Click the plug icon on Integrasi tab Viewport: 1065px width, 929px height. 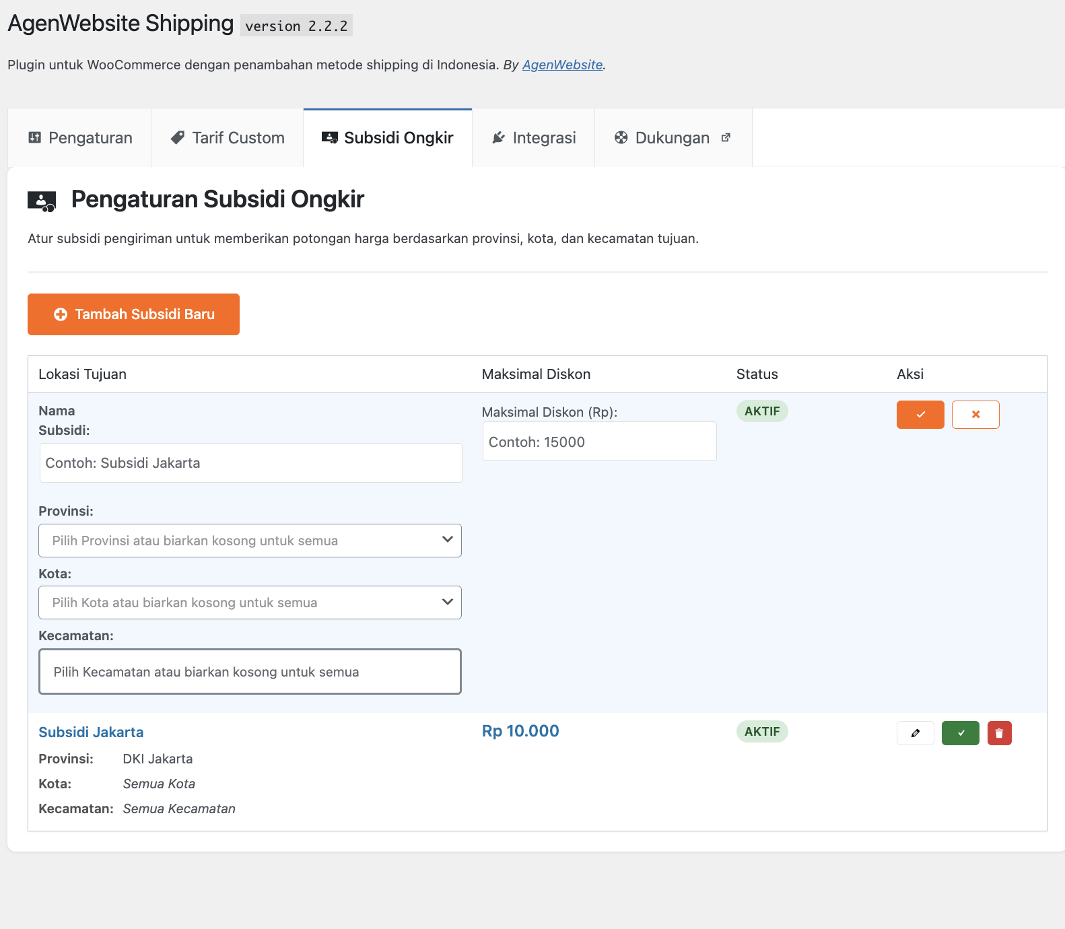[x=498, y=137]
